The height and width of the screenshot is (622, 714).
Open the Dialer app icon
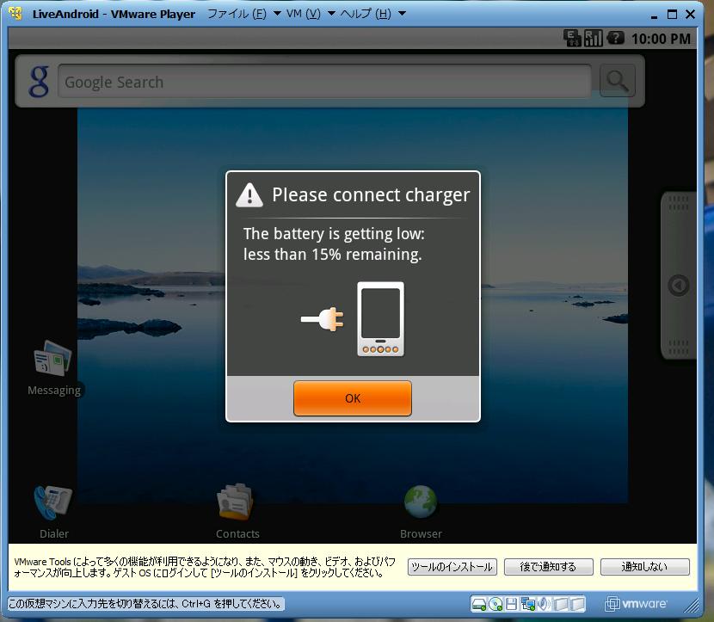pos(53,502)
